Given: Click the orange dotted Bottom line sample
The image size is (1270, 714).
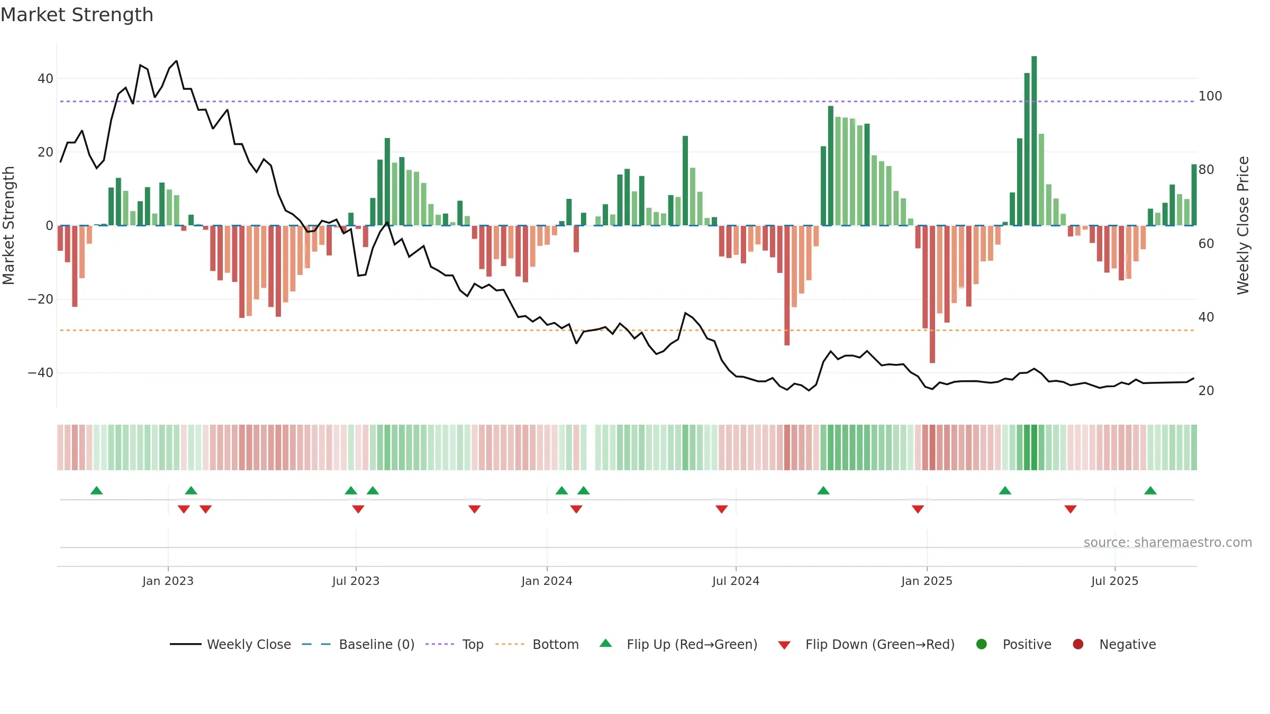Looking at the screenshot, I should [x=510, y=644].
